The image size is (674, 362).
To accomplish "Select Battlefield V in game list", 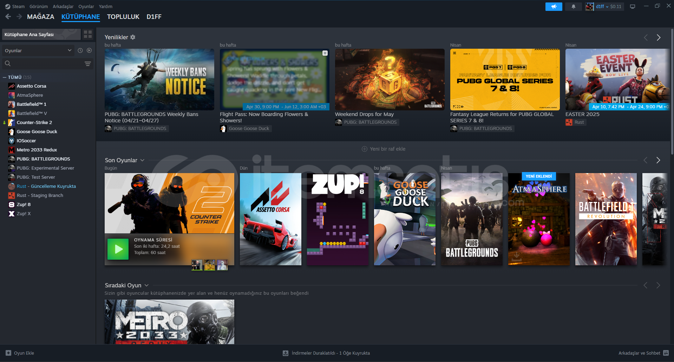I will coord(32,113).
